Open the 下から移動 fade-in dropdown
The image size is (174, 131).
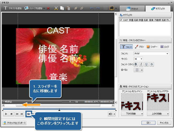click(132, 114)
